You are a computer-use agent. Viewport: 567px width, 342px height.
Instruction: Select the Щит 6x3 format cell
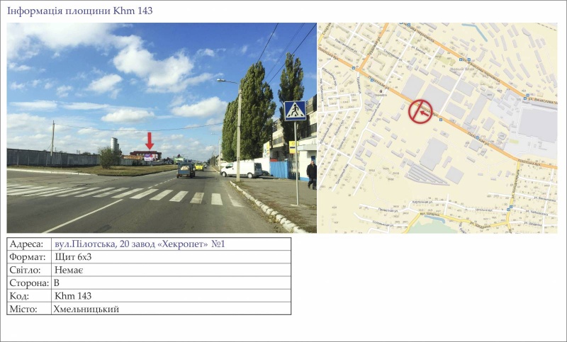pos(171,257)
